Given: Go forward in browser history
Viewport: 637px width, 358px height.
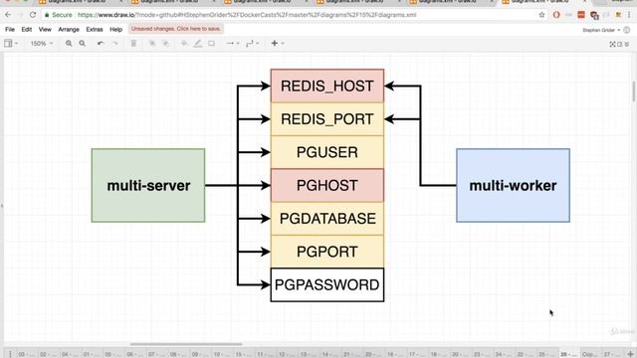Looking at the screenshot, I should pos(20,15).
